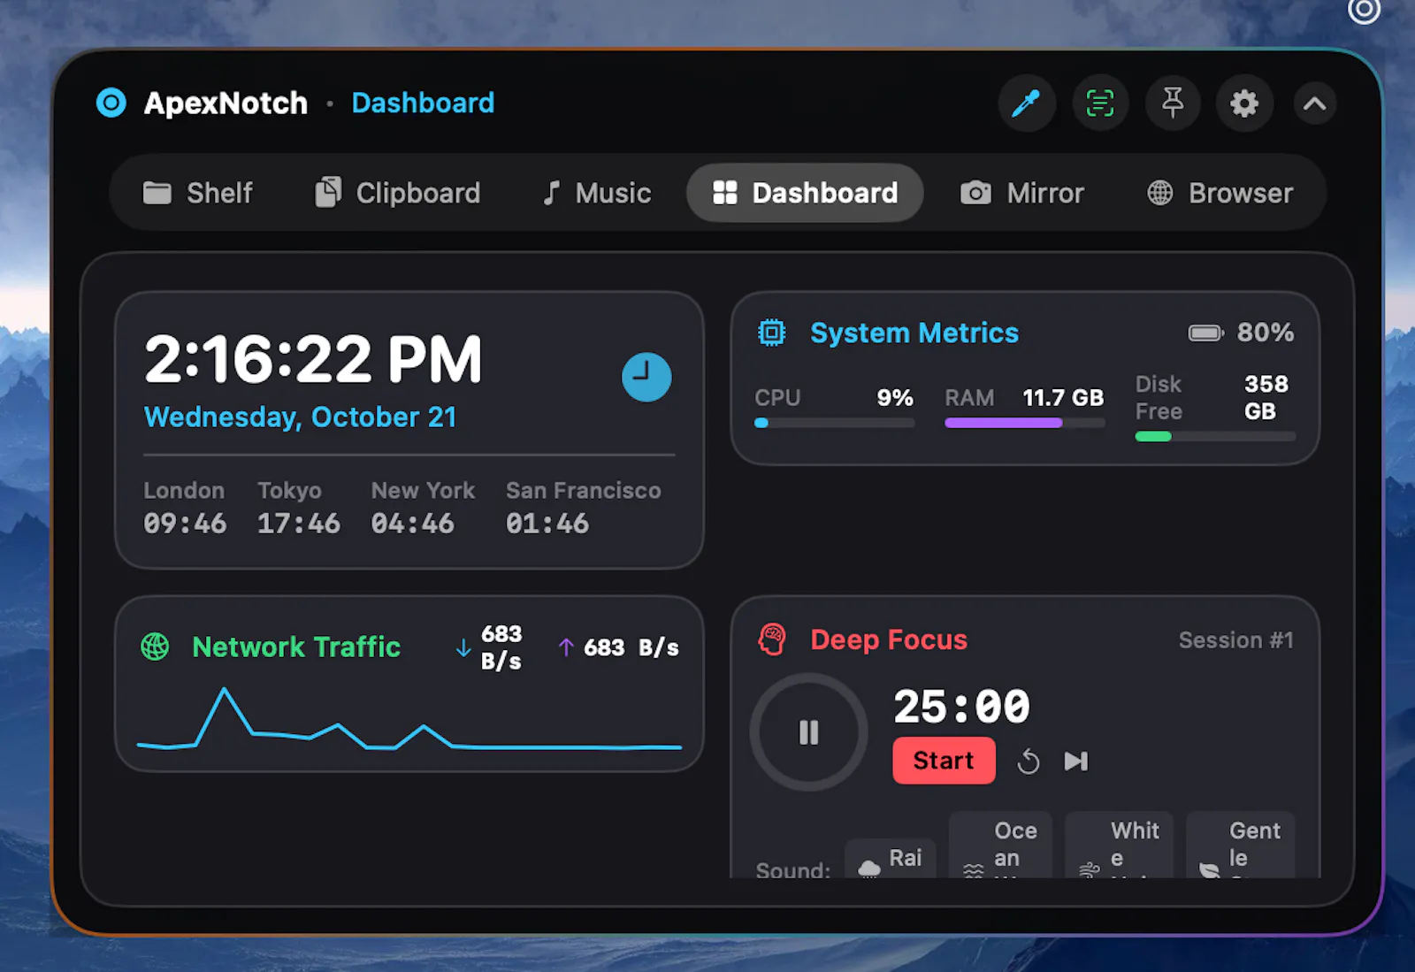
Task: Select the Rain sound option
Action: click(x=891, y=859)
